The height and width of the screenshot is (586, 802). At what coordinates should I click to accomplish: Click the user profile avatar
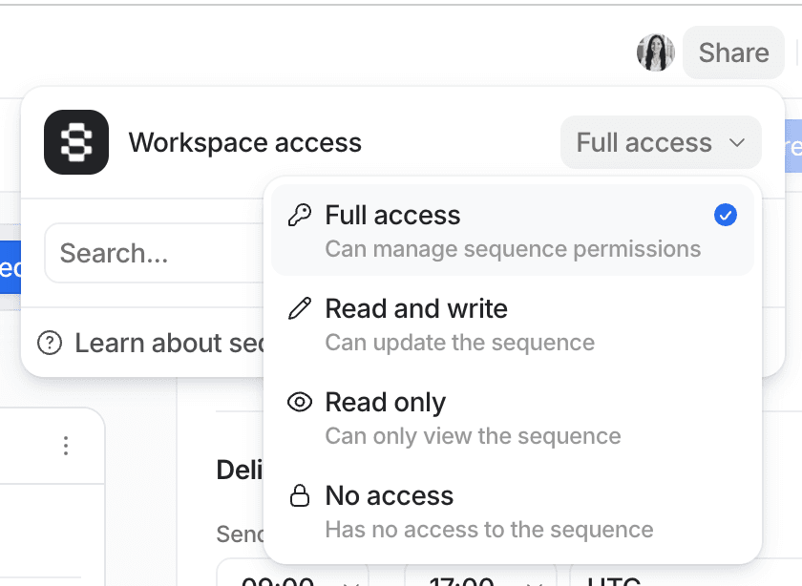point(656,52)
